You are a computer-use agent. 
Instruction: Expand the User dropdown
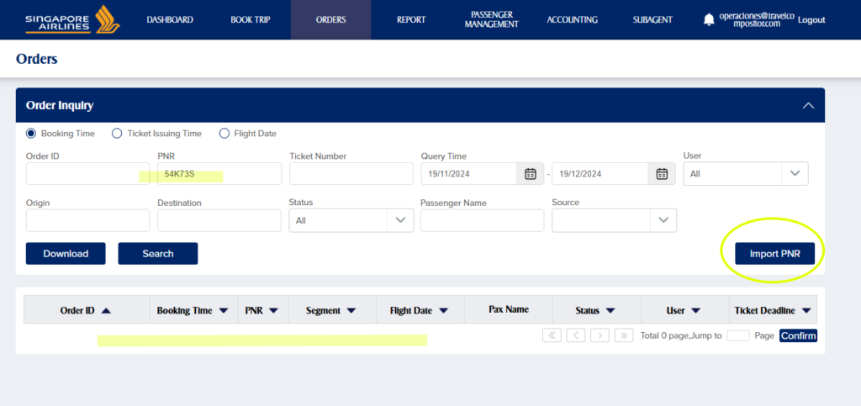point(795,174)
